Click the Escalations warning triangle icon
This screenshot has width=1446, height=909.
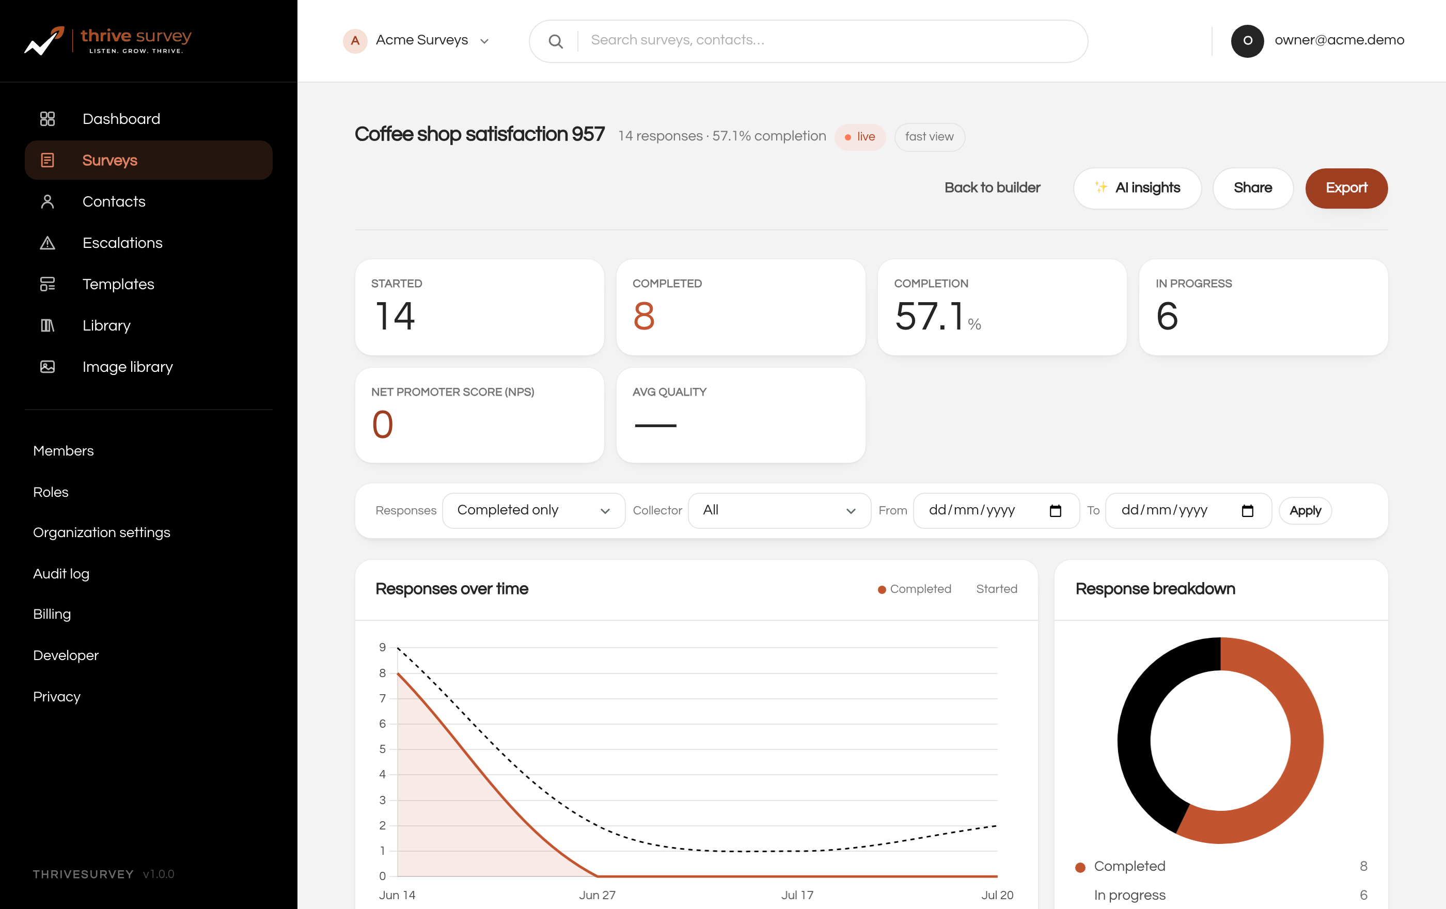click(x=48, y=243)
